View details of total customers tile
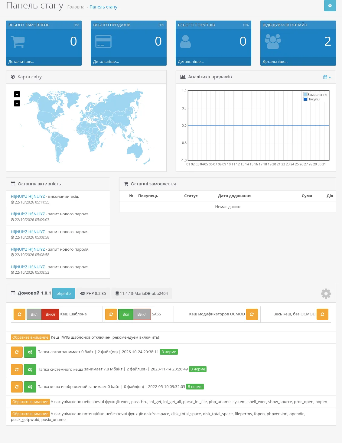 click(191, 61)
